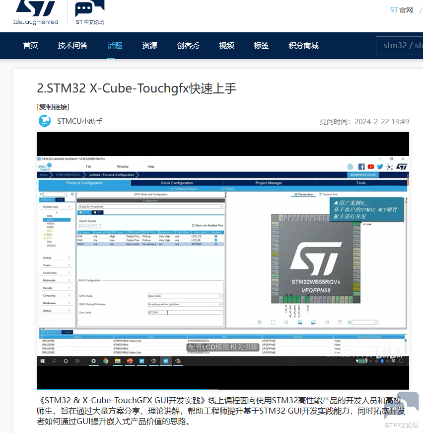Open the 首页 navigation item

(30, 46)
